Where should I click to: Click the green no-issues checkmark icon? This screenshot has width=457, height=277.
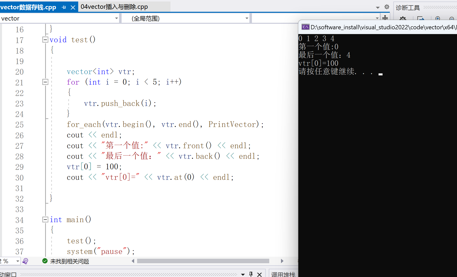click(45, 261)
